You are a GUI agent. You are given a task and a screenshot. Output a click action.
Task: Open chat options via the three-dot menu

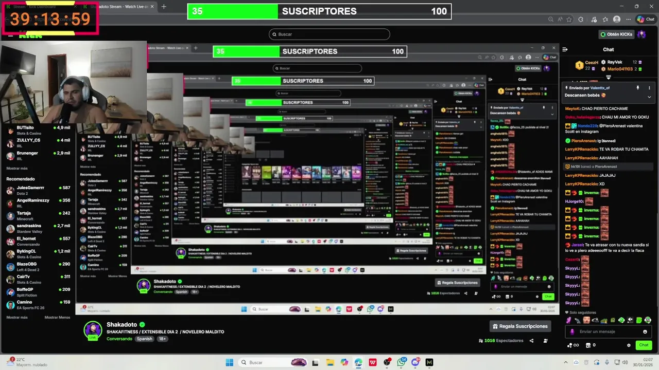650,88
